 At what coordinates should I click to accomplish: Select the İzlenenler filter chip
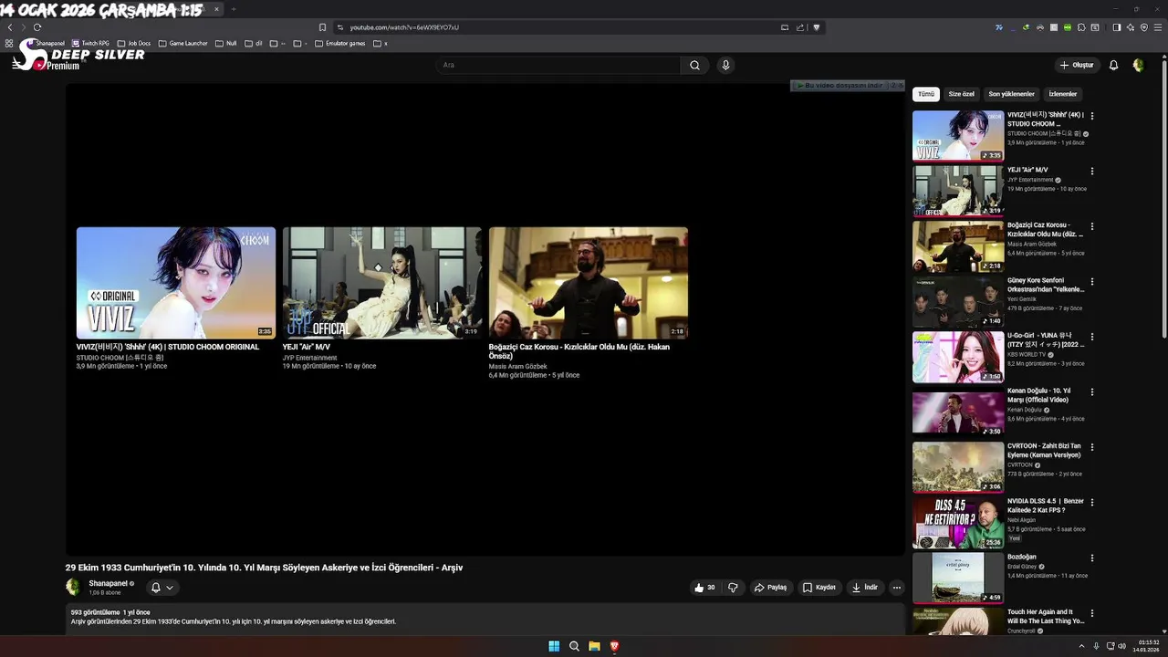(1062, 94)
